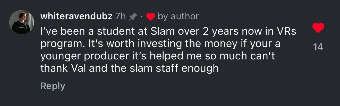
Task: Click the 'by author' label
Action: click(x=178, y=16)
